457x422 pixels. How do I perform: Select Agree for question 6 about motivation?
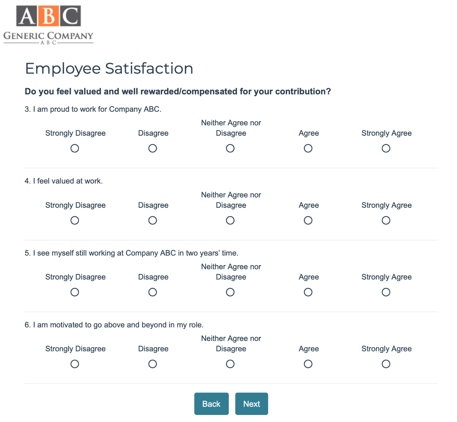pos(308,364)
